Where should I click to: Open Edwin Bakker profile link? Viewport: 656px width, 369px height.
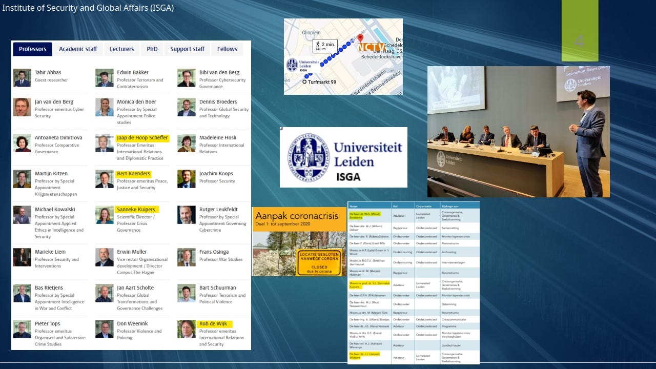[133, 72]
